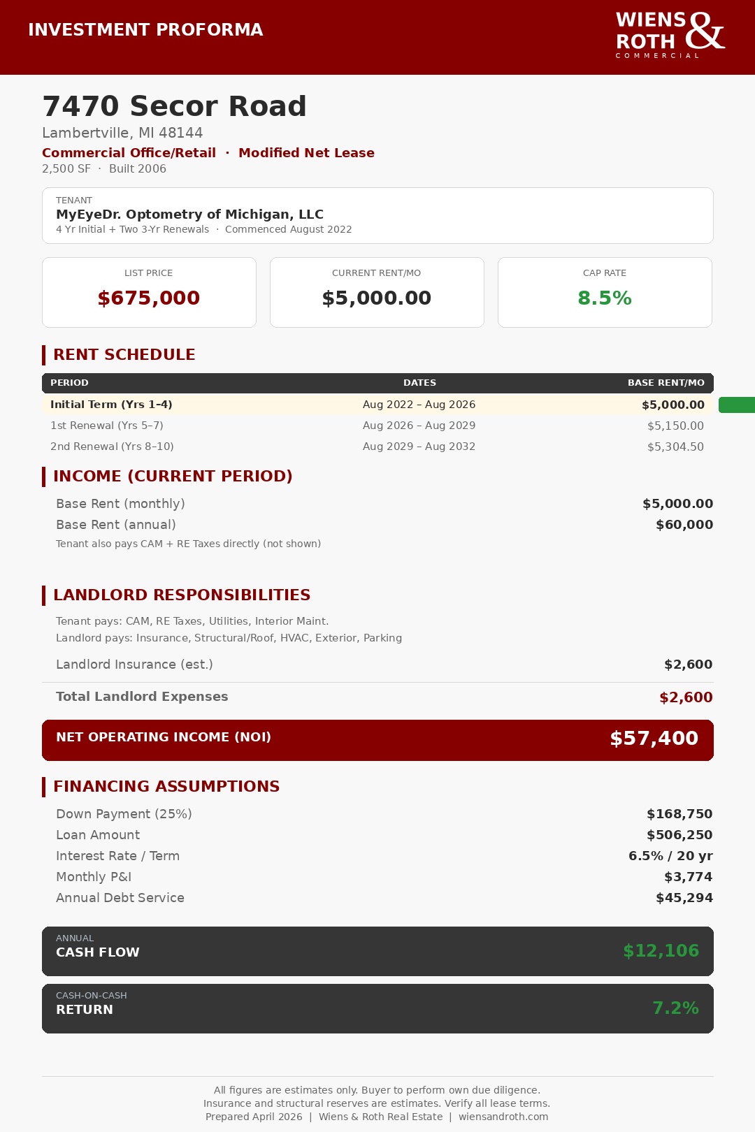The height and width of the screenshot is (1132, 755).
Task: Open the List Price $675,000 card
Action: pos(149,292)
